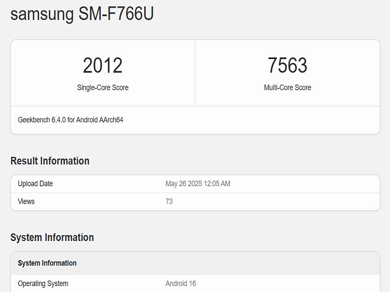This screenshot has width=390, height=292.
Task: Click the word "samsung" in the page title
Action: (x=42, y=14)
